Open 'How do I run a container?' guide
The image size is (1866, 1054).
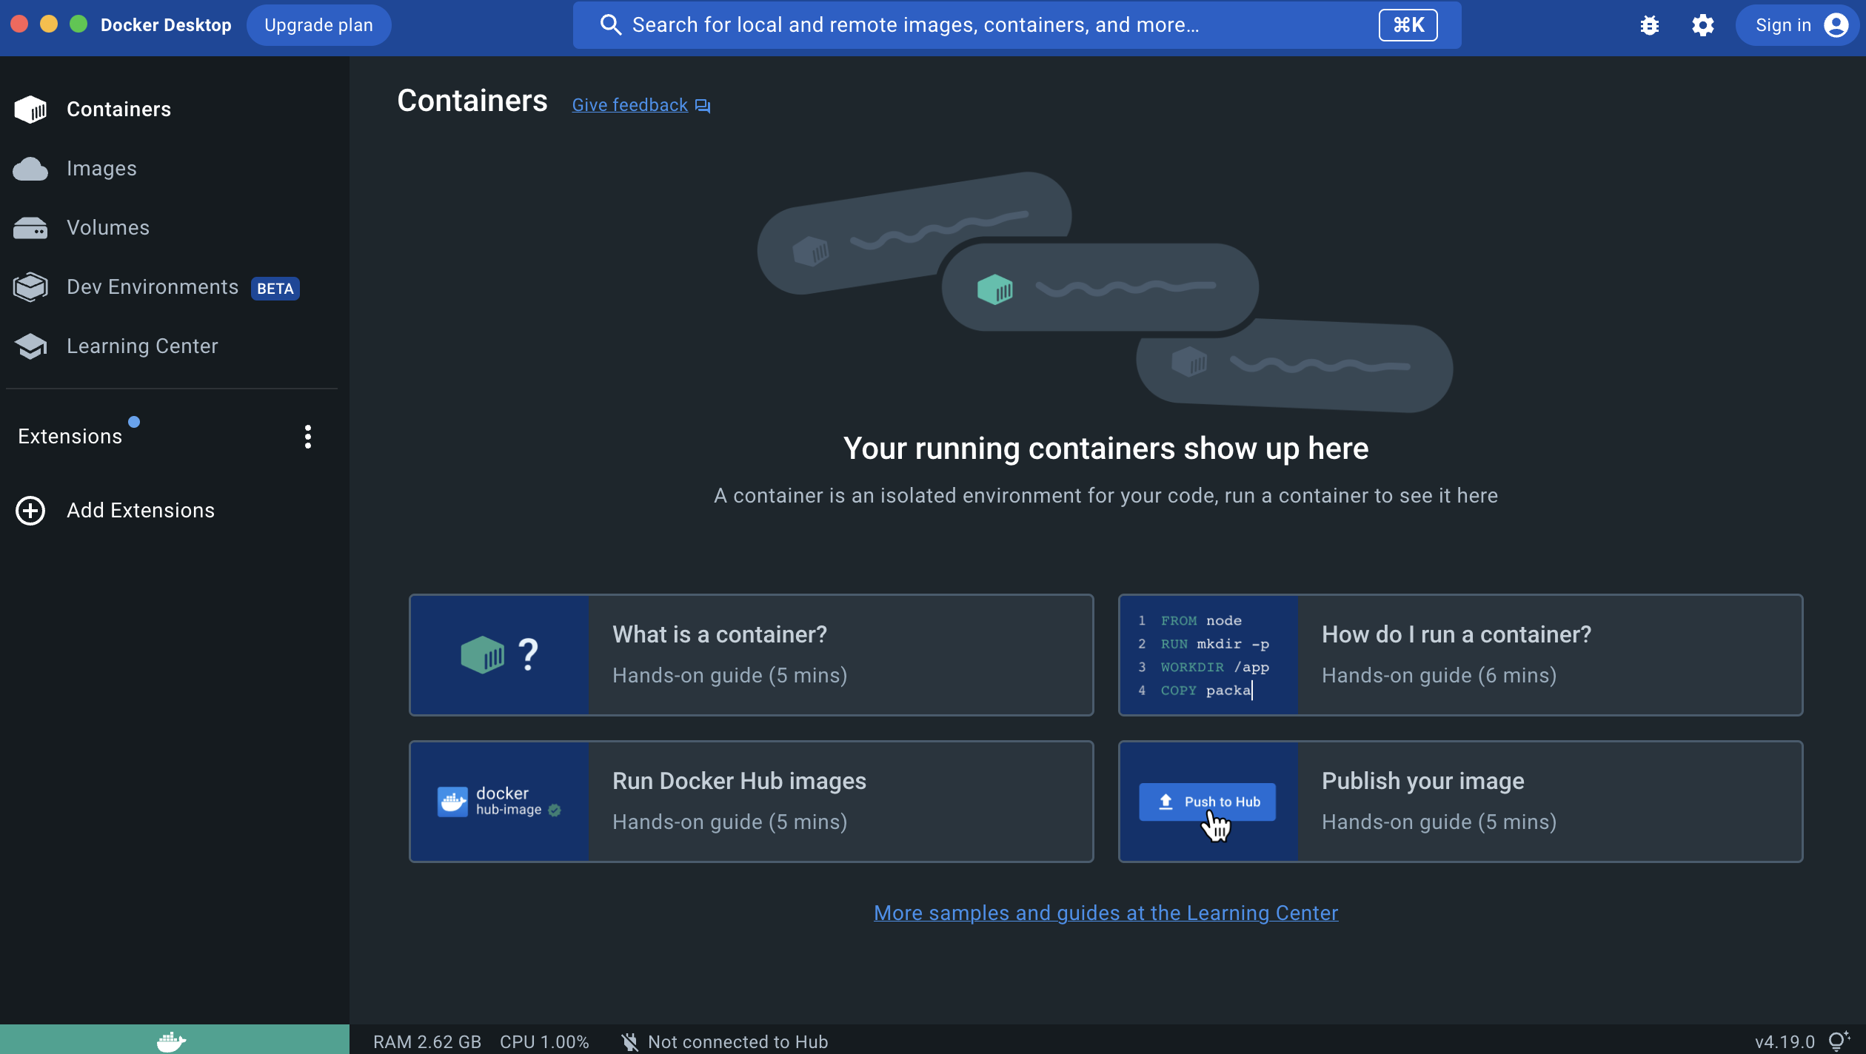[1460, 655]
